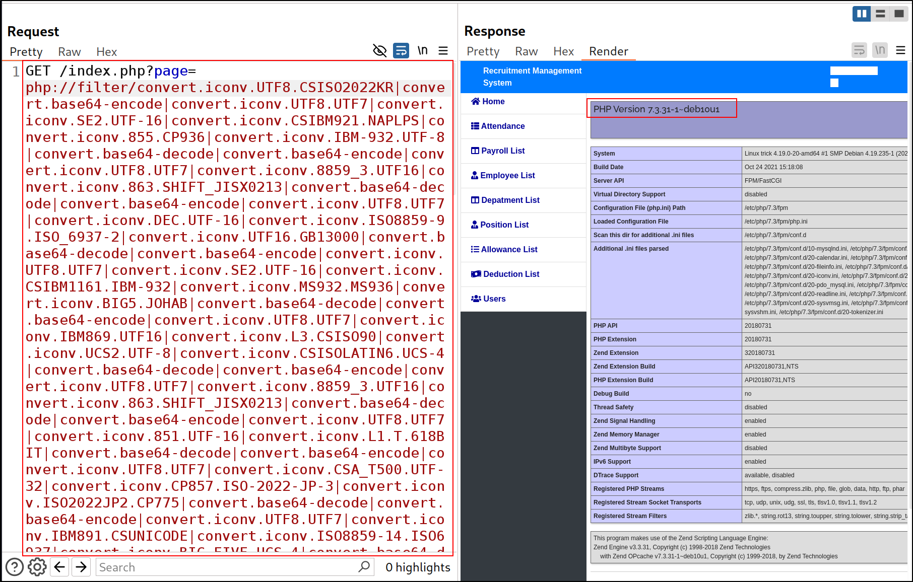Viewport: 913px width, 582px height.
Task: Open the Payroll List link
Action: coord(502,151)
